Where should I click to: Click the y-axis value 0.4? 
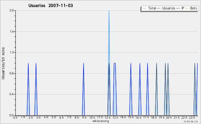[11, 94]
